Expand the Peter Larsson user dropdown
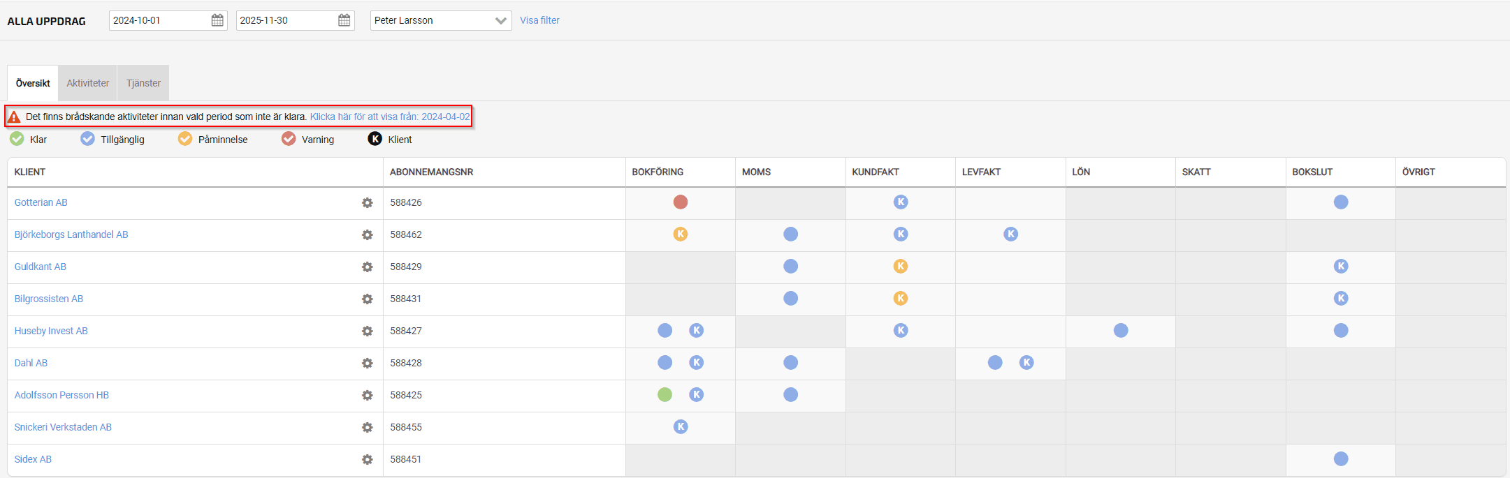1510x478 pixels. coord(441,20)
